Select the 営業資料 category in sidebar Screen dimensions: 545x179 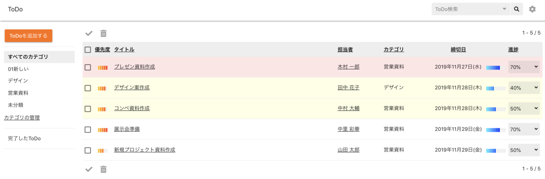pyautogui.click(x=18, y=93)
